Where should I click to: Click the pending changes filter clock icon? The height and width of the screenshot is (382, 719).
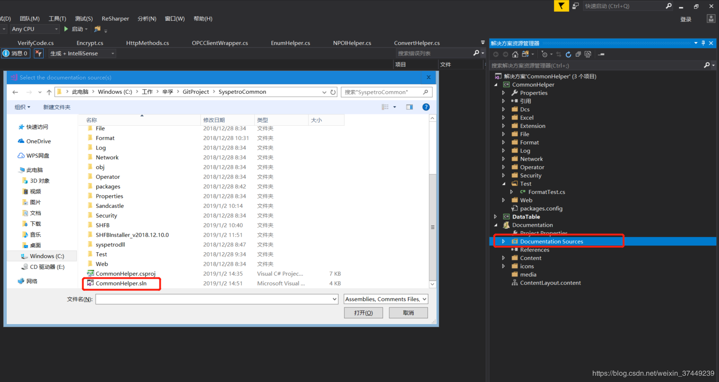click(x=544, y=54)
